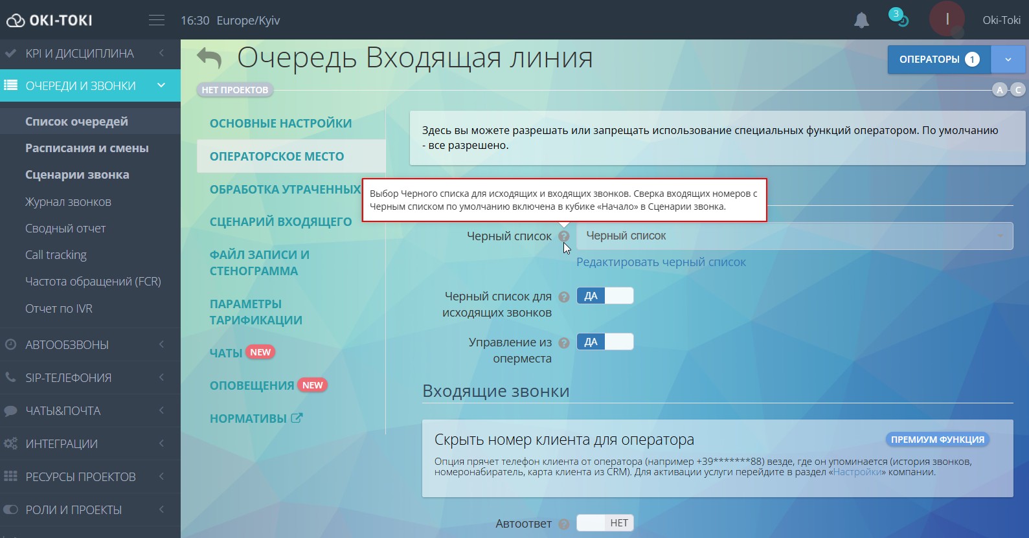The width and height of the screenshot is (1029, 538).
Task: Click help icon for Черный список для исходящих звонков
Action: pyautogui.click(x=564, y=297)
